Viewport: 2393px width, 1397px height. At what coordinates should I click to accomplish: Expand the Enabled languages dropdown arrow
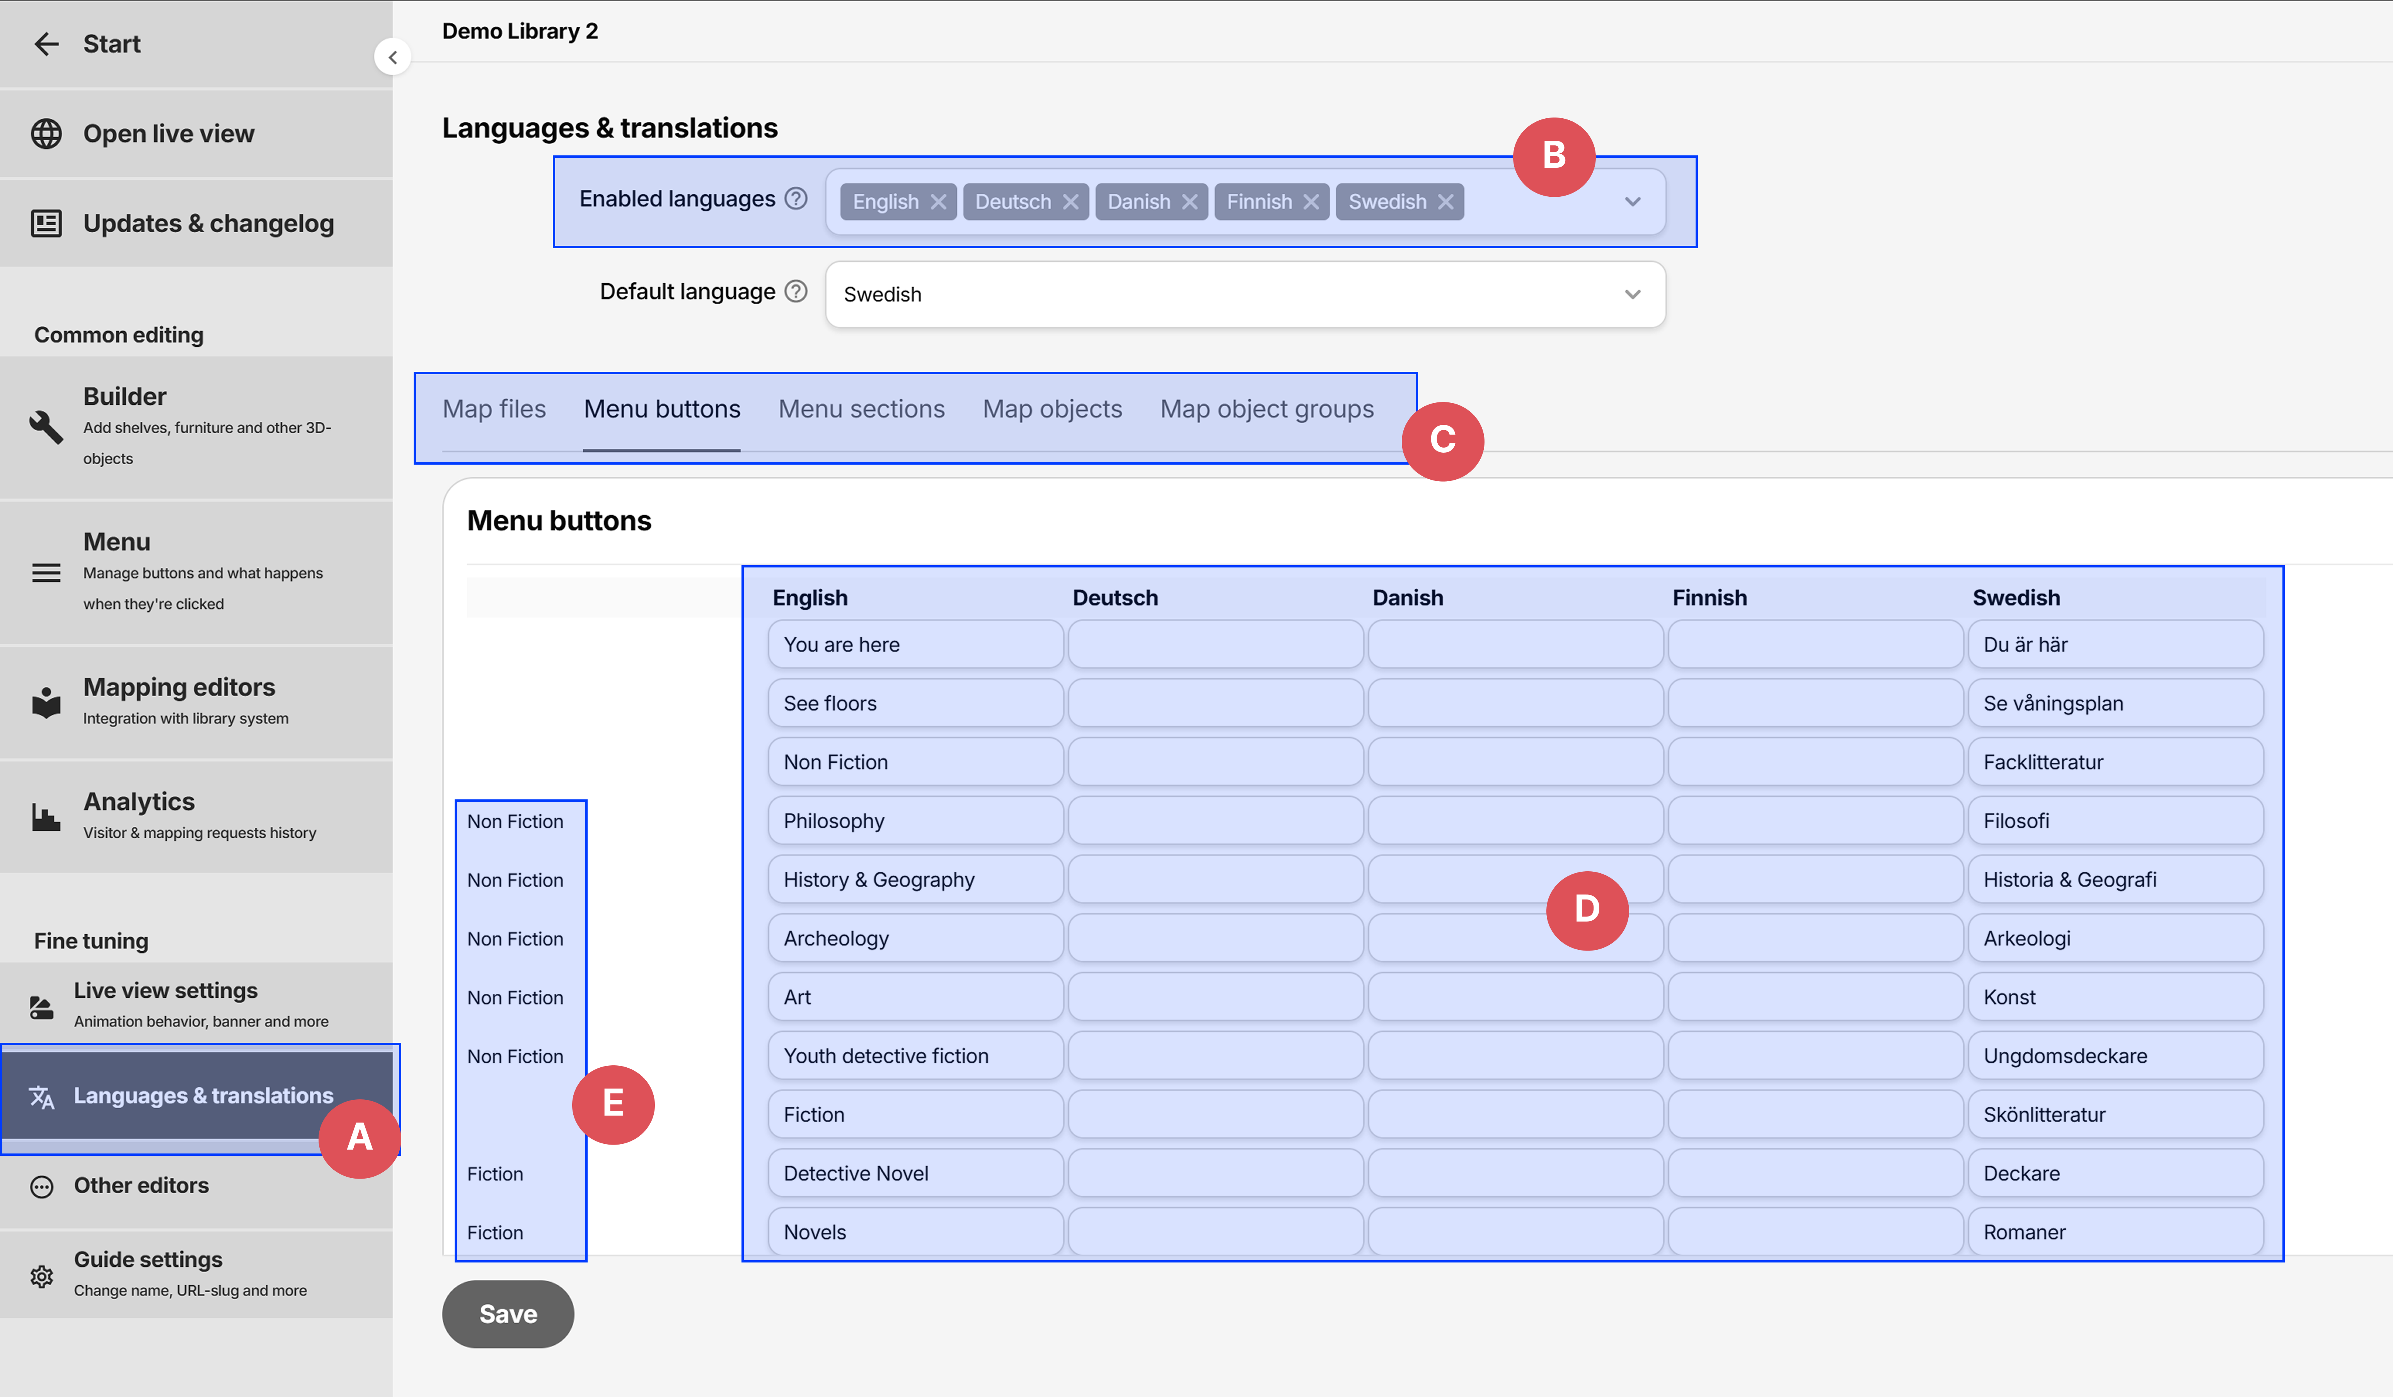[x=1632, y=202]
